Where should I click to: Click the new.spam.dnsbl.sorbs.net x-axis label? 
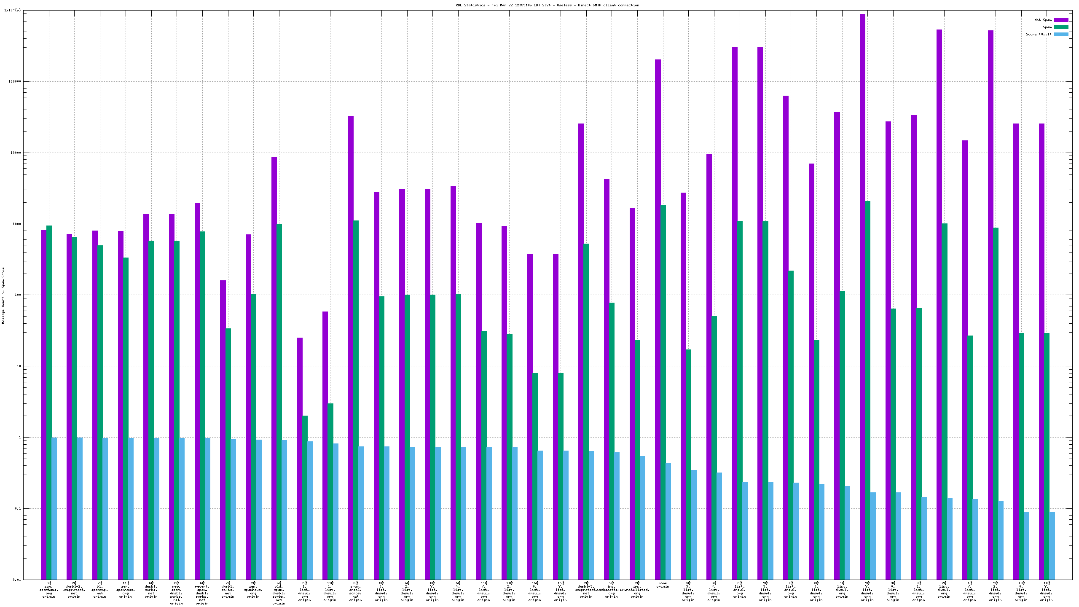(177, 593)
